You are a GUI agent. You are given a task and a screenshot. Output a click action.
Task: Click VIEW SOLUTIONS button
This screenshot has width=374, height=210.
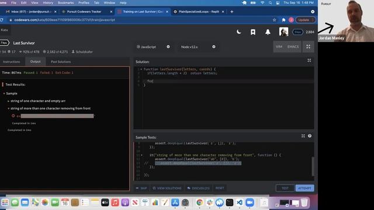point(167,188)
